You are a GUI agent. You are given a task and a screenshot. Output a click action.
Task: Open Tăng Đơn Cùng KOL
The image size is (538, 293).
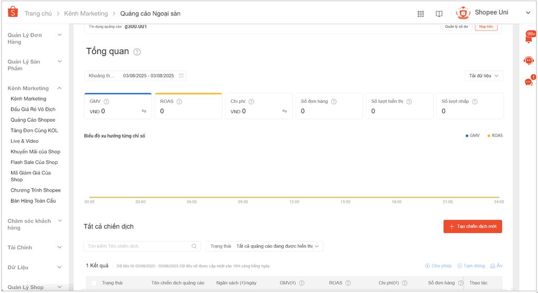[x=34, y=131]
